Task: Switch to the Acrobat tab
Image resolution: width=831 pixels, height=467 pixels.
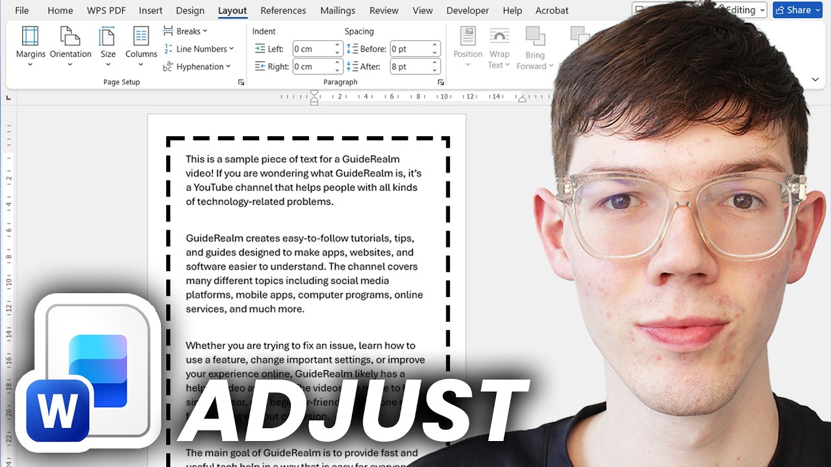Action: click(552, 10)
